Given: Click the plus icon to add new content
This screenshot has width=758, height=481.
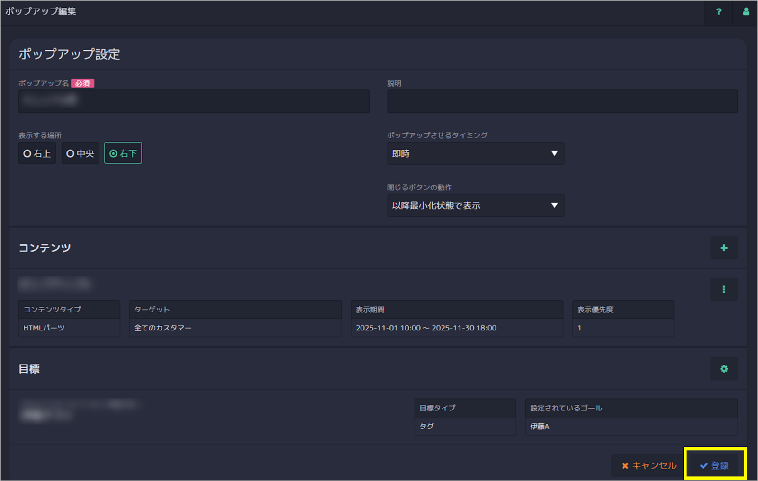Looking at the screenshot, I should click(x=723, y=248).
